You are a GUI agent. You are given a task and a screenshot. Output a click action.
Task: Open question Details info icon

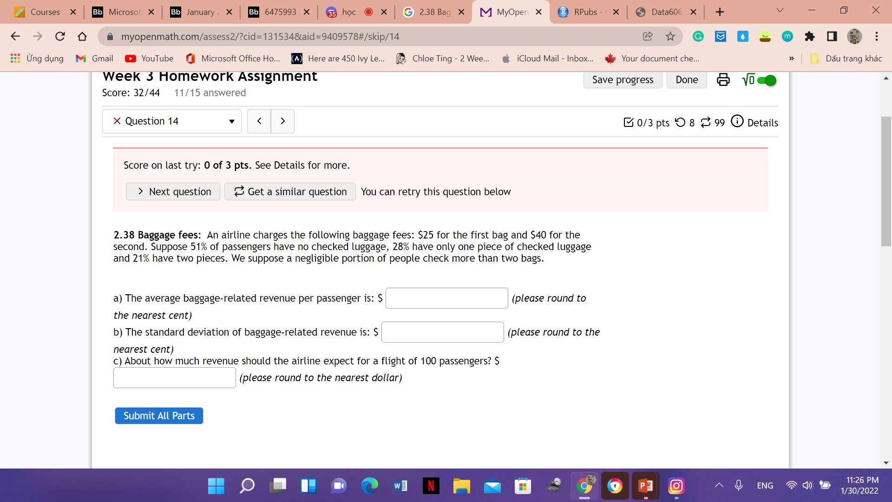click(737, 121)
